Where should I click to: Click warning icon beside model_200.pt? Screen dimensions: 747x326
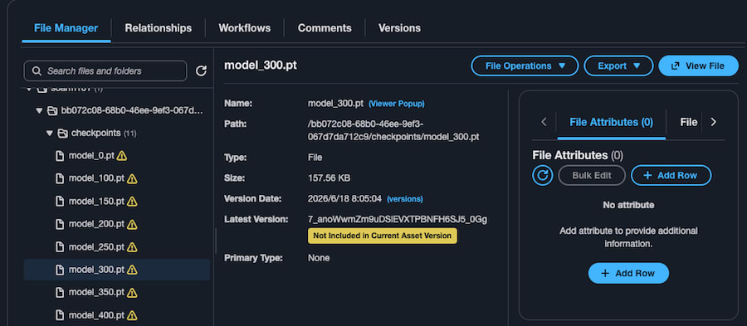tap(133, 224)
